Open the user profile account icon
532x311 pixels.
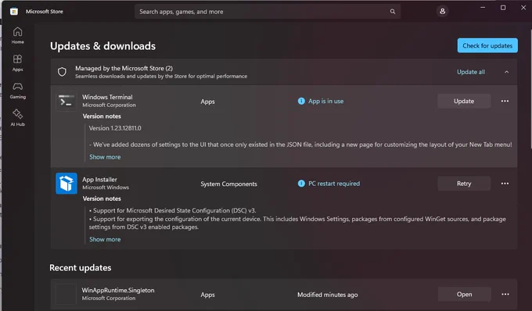pyautogui.click(x=443, y=11)
